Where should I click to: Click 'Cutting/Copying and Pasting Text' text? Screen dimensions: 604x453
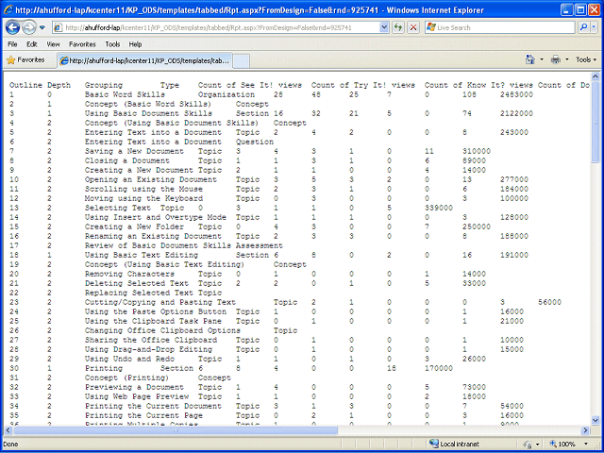coord(160,302)
